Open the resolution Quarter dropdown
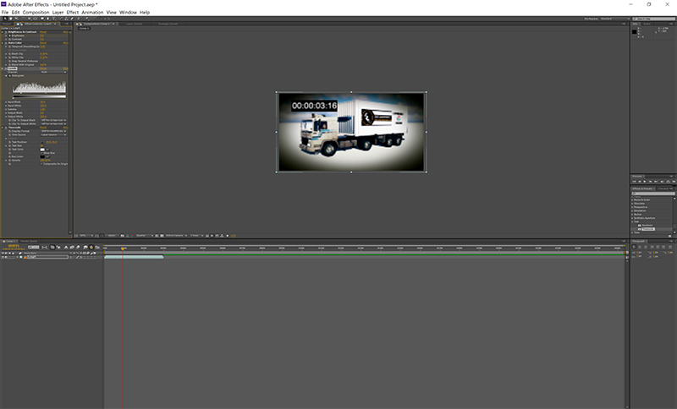The width and height of the screenshot is (677, 409). [145, 236]
